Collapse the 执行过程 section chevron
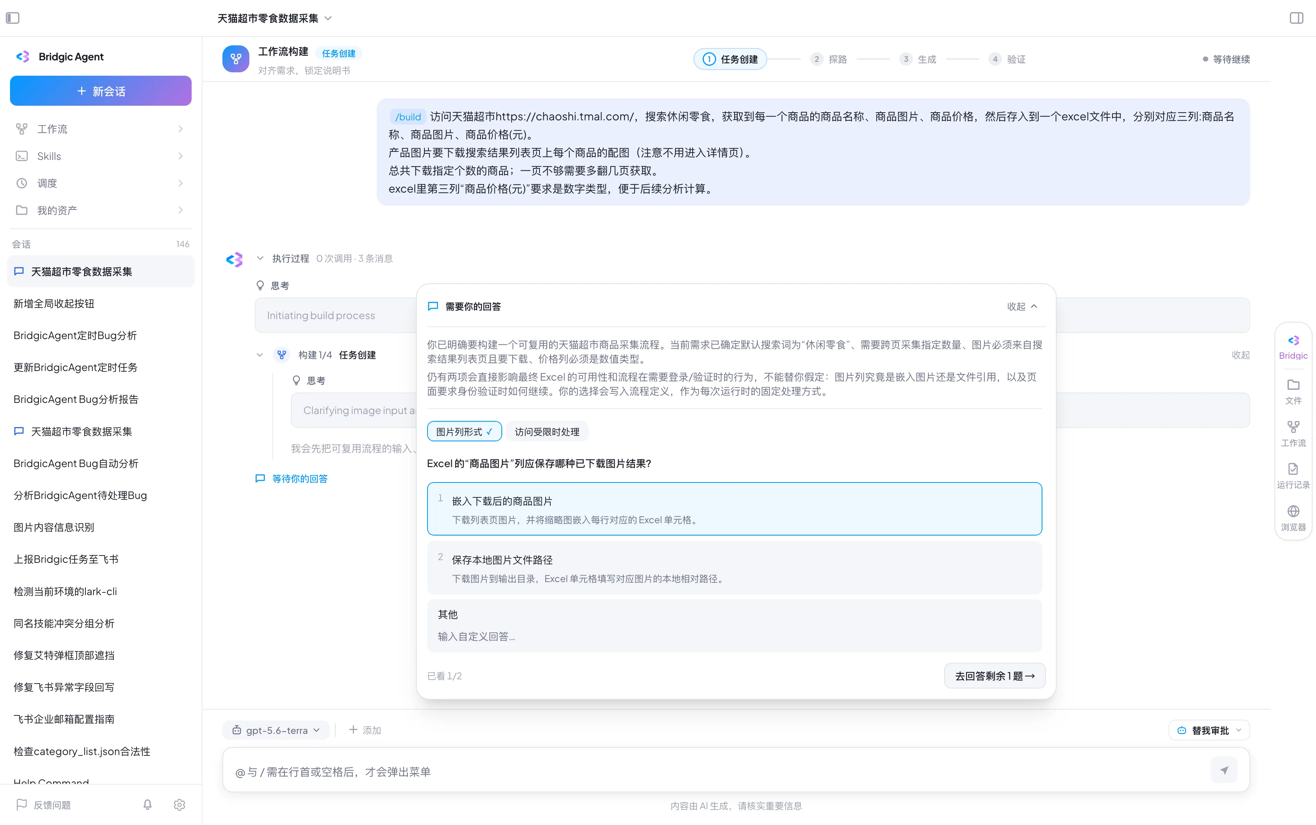The height and width of the screenshot is (825, 1316). [x=260, y=258]
